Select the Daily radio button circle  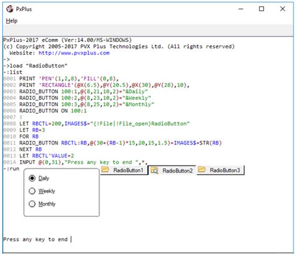[32, 178]
